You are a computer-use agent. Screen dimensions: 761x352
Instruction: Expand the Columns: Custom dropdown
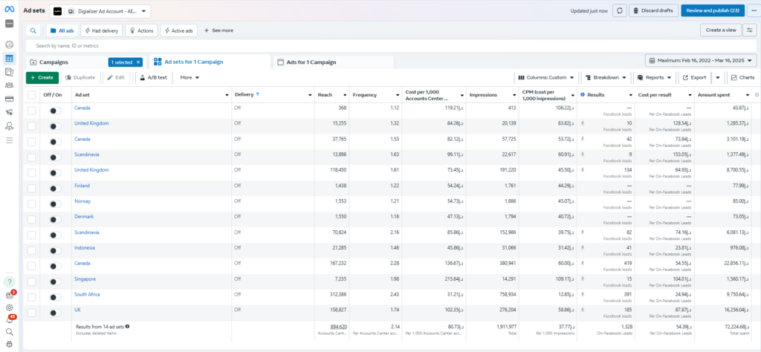546,77
